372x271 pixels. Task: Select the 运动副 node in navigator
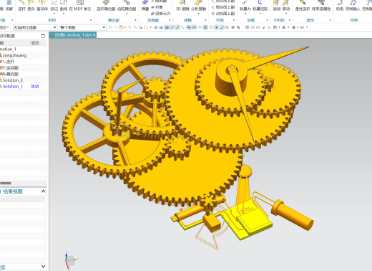tap(12, 67)
